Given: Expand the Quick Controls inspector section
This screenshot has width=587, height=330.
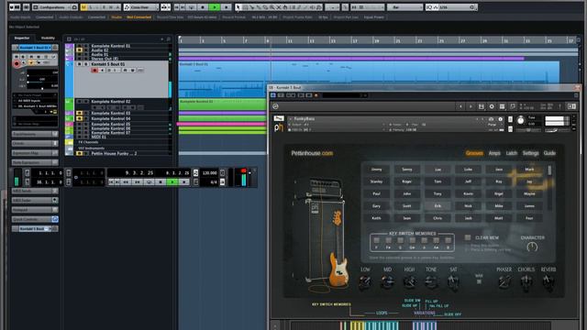Looking at the screenshot, I should pos(35,219).
